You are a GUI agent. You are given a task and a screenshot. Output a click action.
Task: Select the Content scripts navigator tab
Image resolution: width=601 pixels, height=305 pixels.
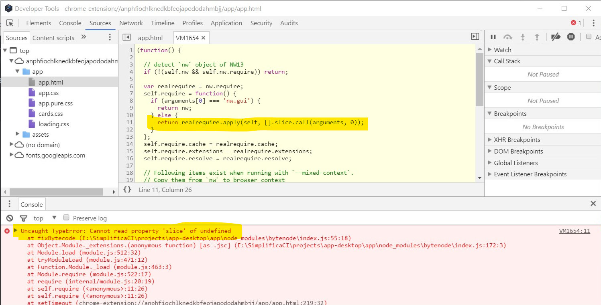tap(53, 38)
